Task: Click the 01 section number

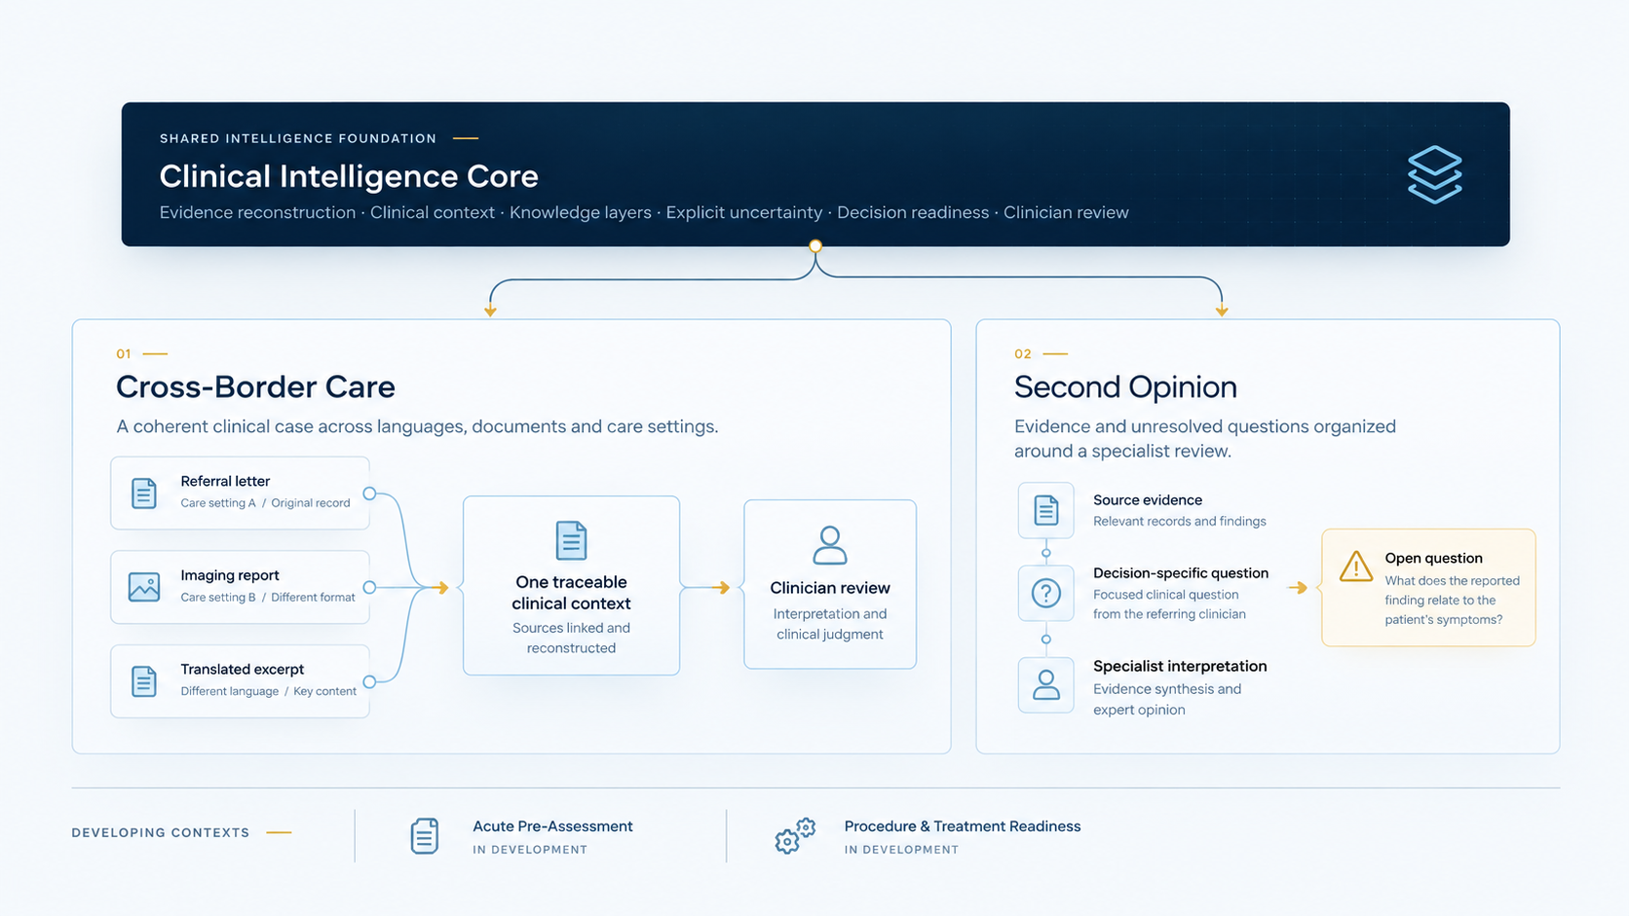Action: pos(124,354)
